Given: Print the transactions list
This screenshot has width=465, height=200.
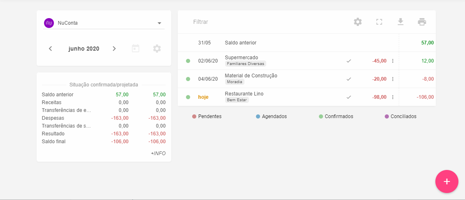Looking at the screenshot, I should 422,22.
